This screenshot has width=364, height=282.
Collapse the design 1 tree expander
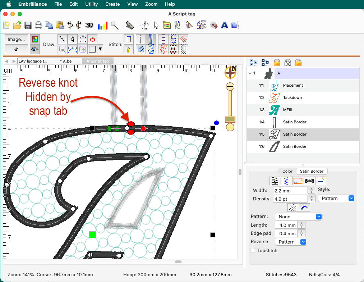tap(250, 73)
